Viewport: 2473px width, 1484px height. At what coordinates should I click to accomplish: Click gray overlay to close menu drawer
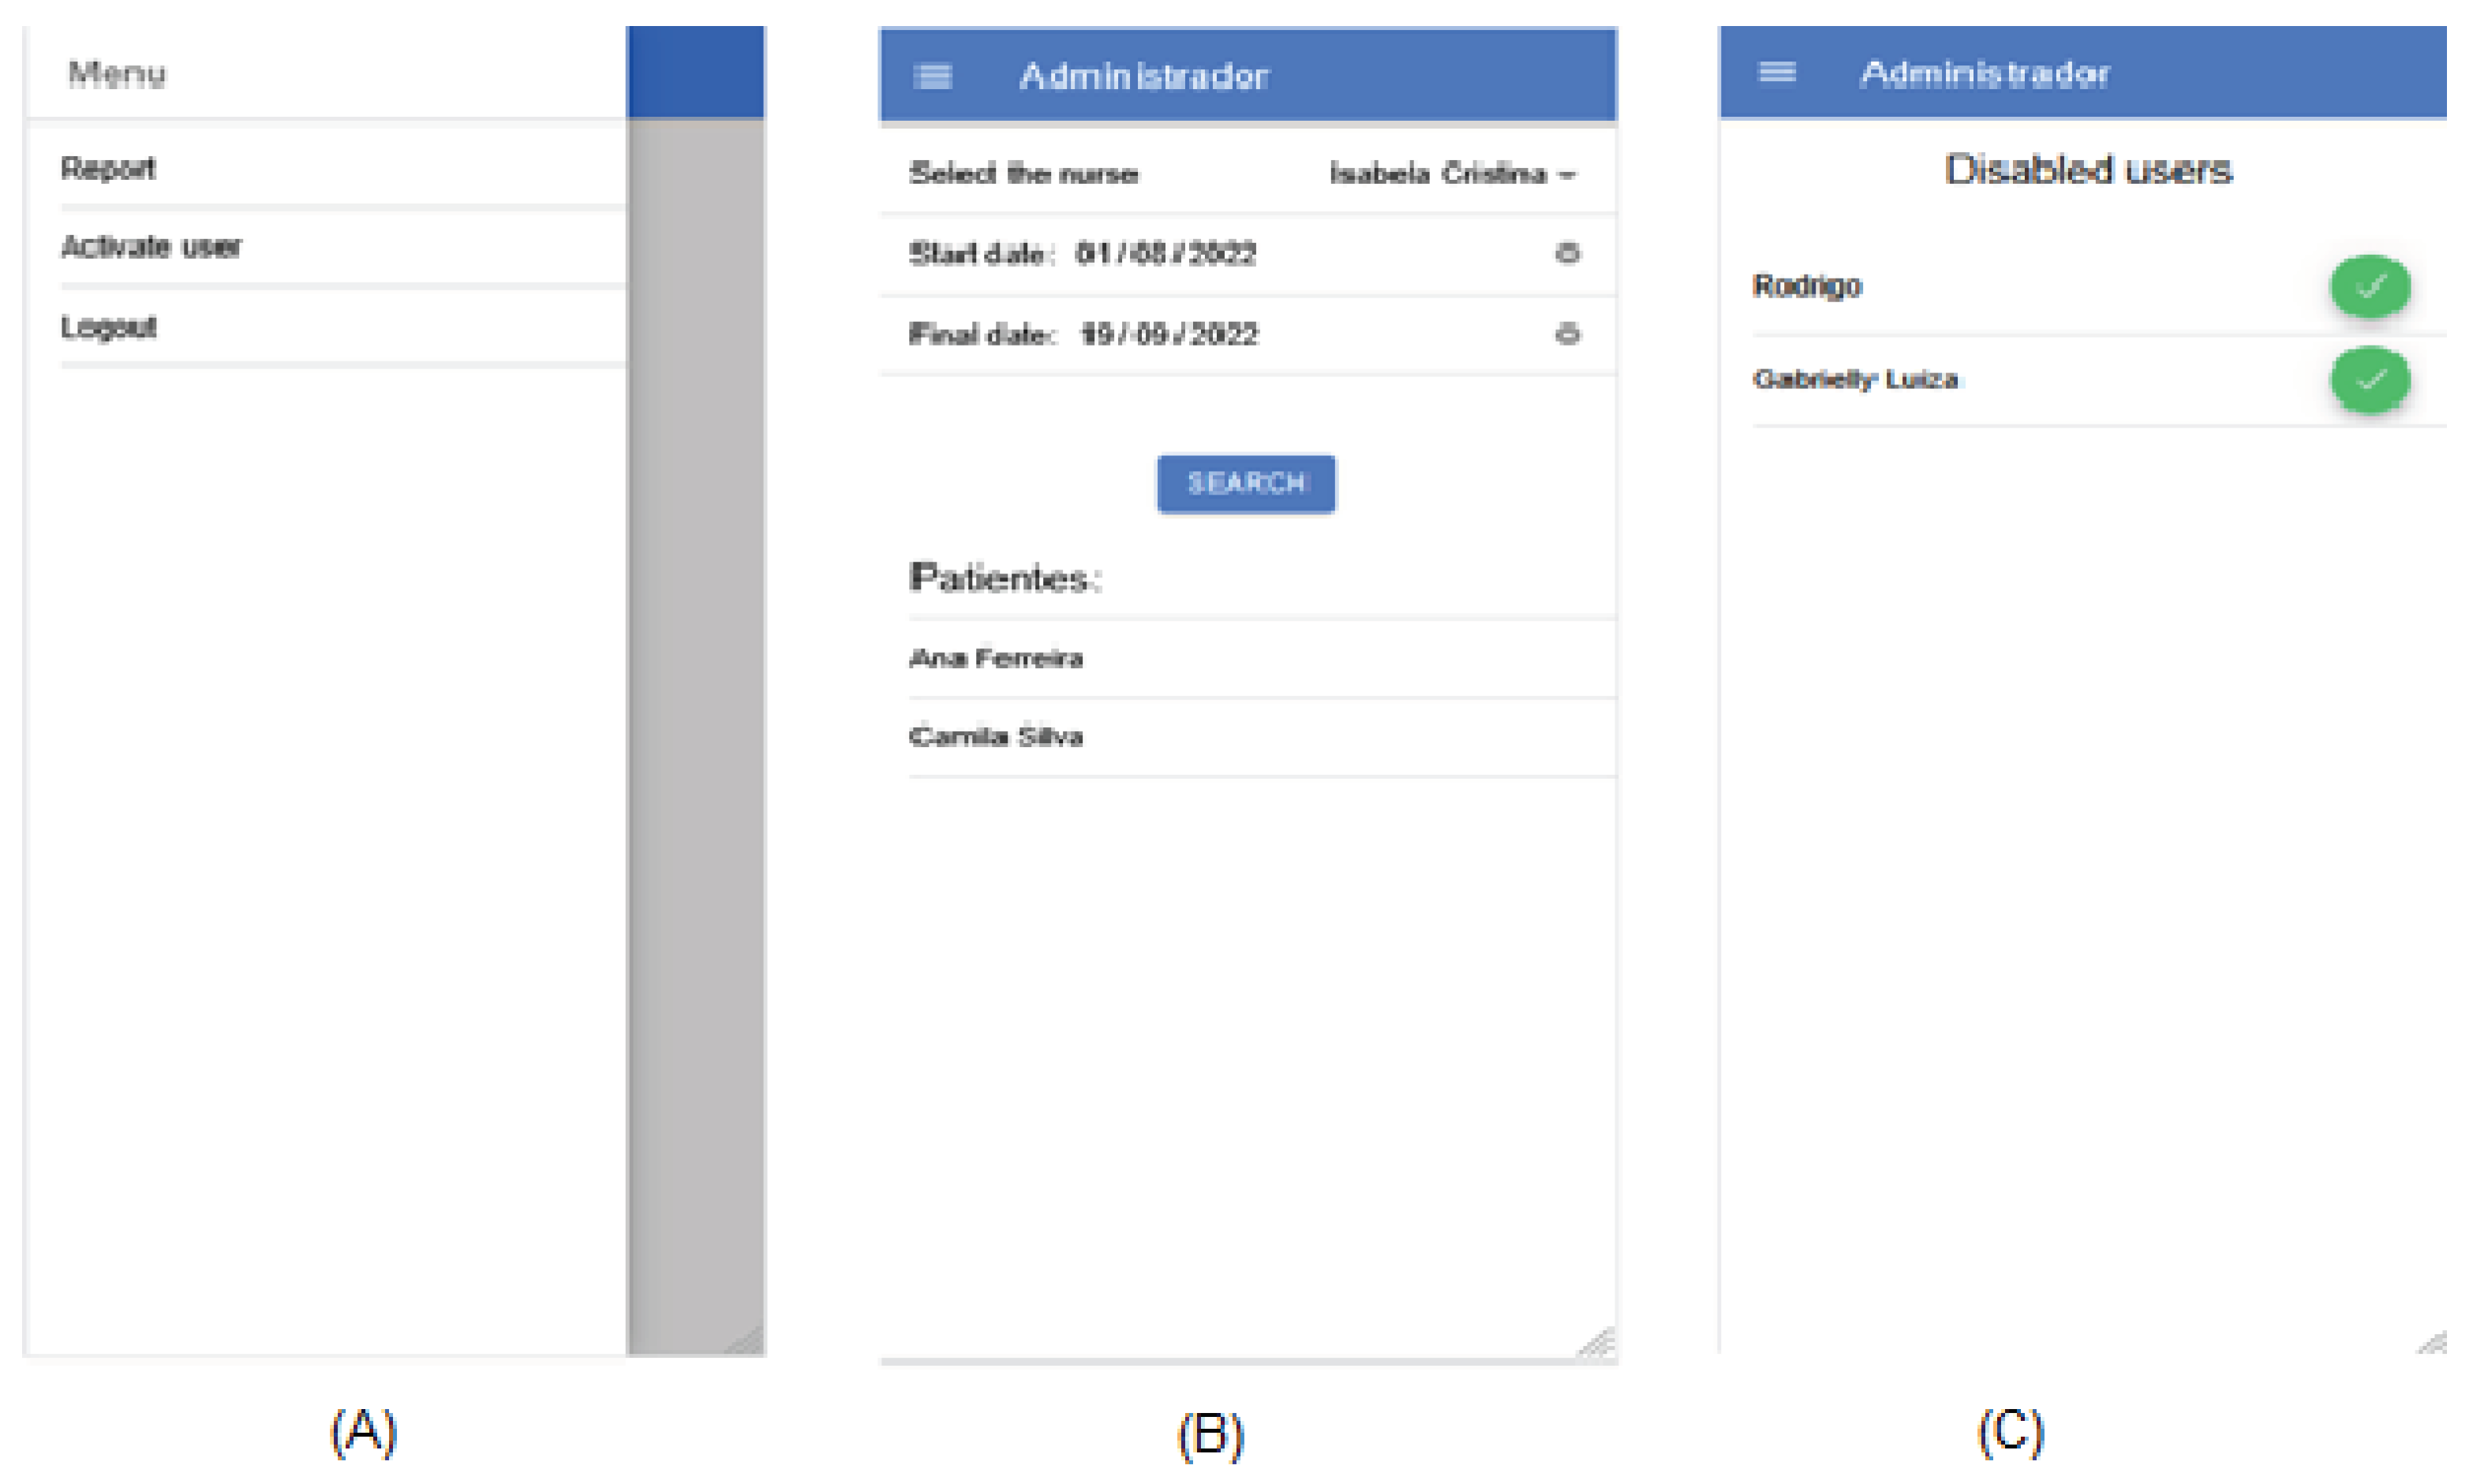click(x=696, y=700)
